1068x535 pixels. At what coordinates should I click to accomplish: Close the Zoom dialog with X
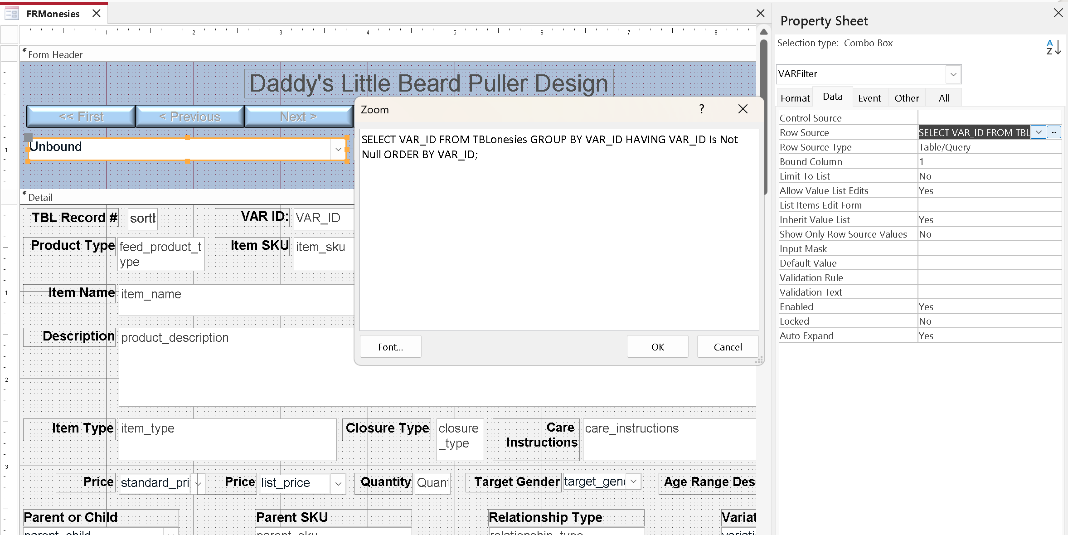pos(743,109)
